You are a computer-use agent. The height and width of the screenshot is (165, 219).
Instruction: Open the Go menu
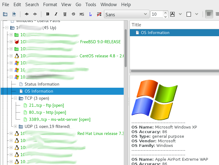click(x=78, y=4)
